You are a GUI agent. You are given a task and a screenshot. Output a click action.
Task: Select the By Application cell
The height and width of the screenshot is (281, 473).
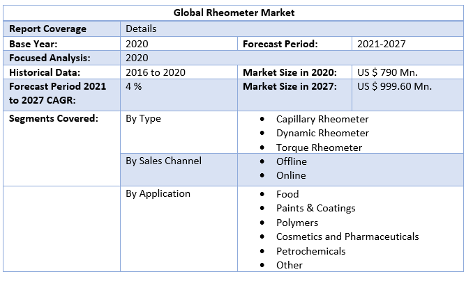[x=158, y=193]
